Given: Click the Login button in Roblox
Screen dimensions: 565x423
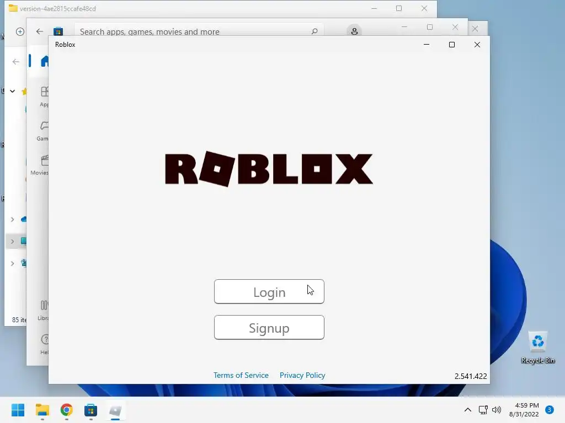Looking at the screenshot, I should [269, 292].
